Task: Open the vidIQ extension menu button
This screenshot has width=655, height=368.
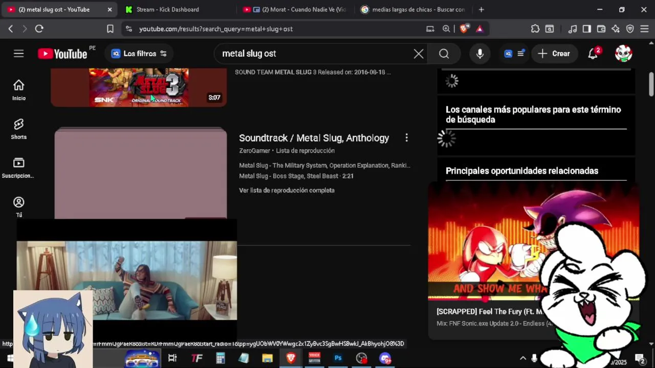Action: (514, 54)
